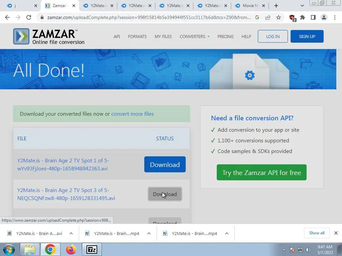
Task: Show hidden system tray icons
Action: click(284, 250)
